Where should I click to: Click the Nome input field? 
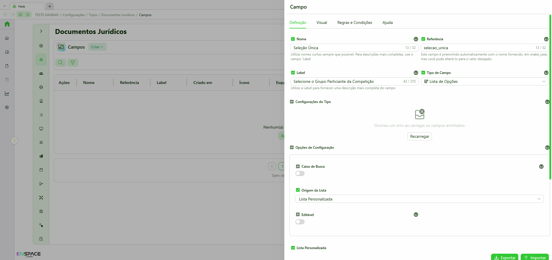pos(354,48)
